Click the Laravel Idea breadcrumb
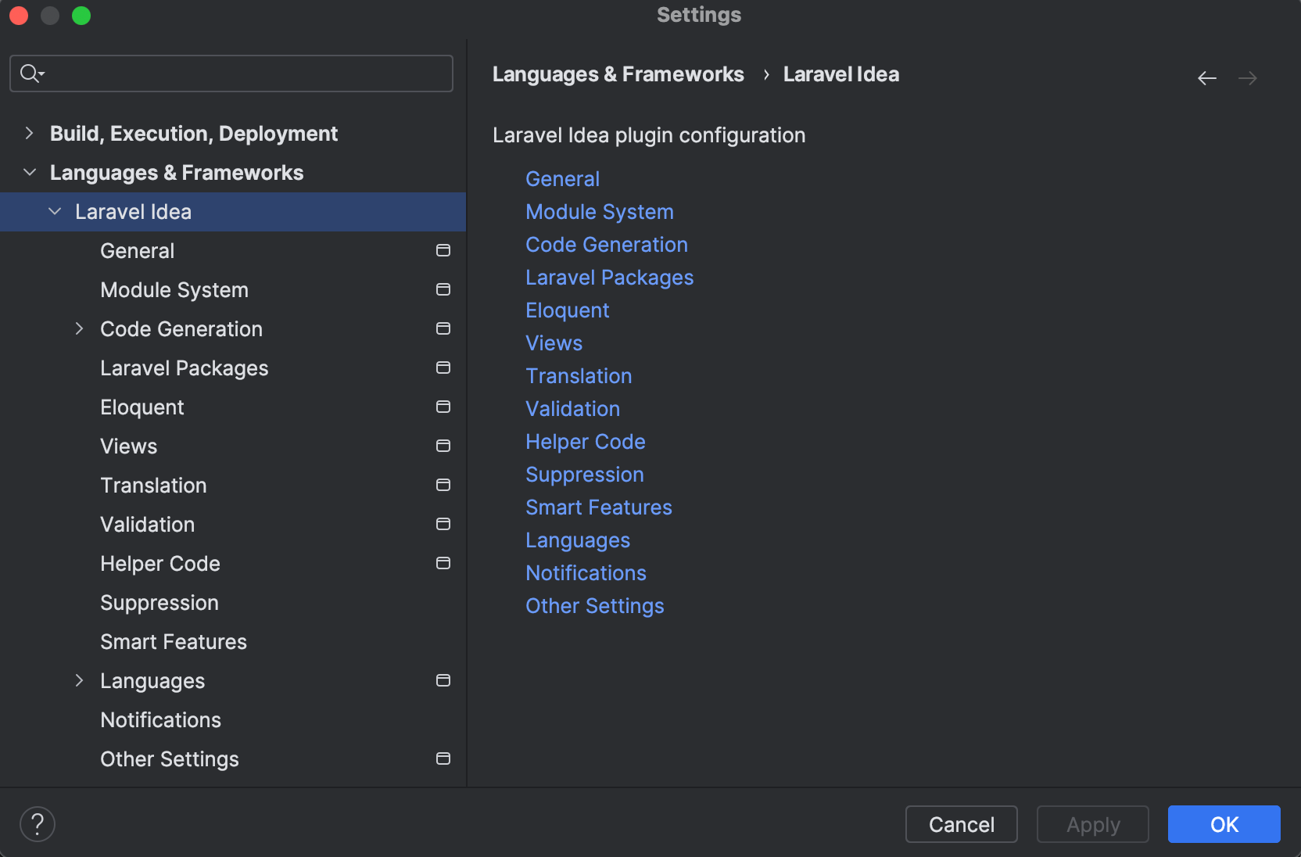 point(840,74)
